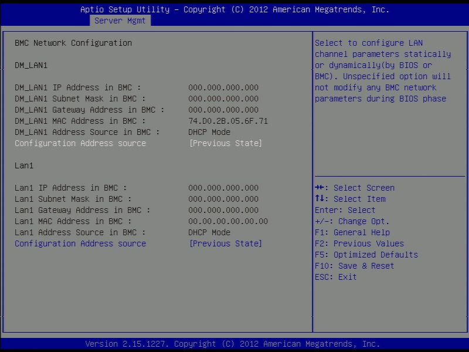Image resolution: width=469 pixels, height=352 pixels.
Task: Click Lan1 Address Source in BMC label
Action: (x=80, y=232)
